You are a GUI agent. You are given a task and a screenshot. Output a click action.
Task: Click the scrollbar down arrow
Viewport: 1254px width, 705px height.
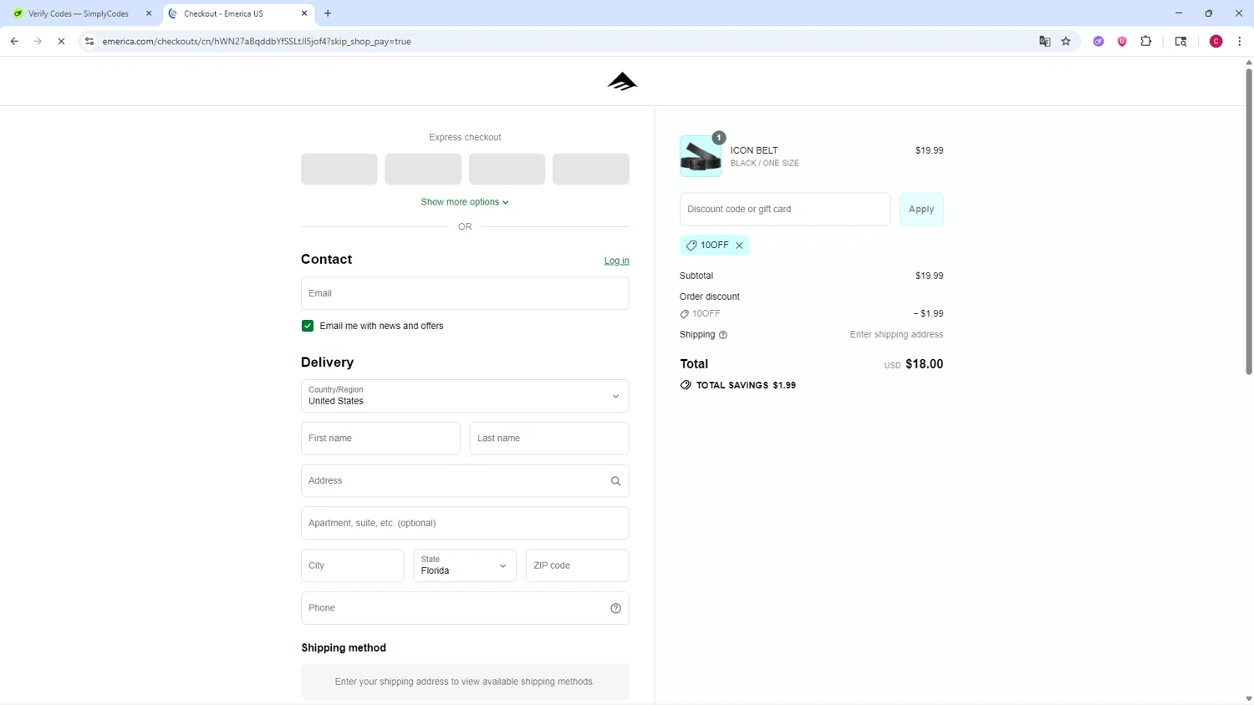pyautogui.click(x=1249, y=699)
